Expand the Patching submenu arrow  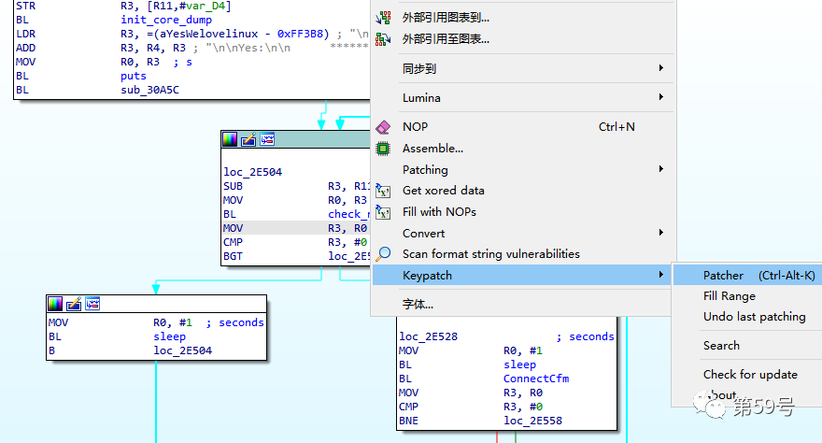(x=661, y=169)
